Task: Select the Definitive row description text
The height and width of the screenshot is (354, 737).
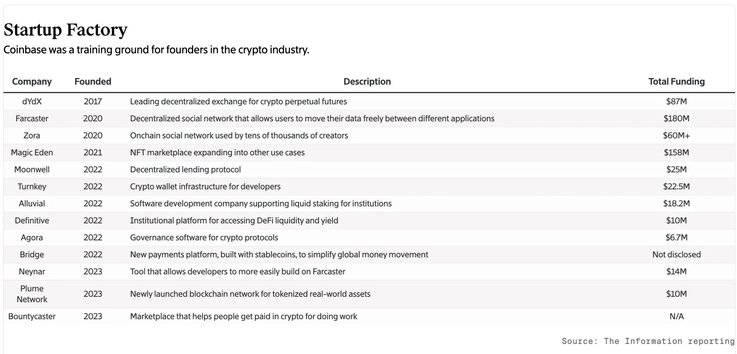Action: (234, 221)
